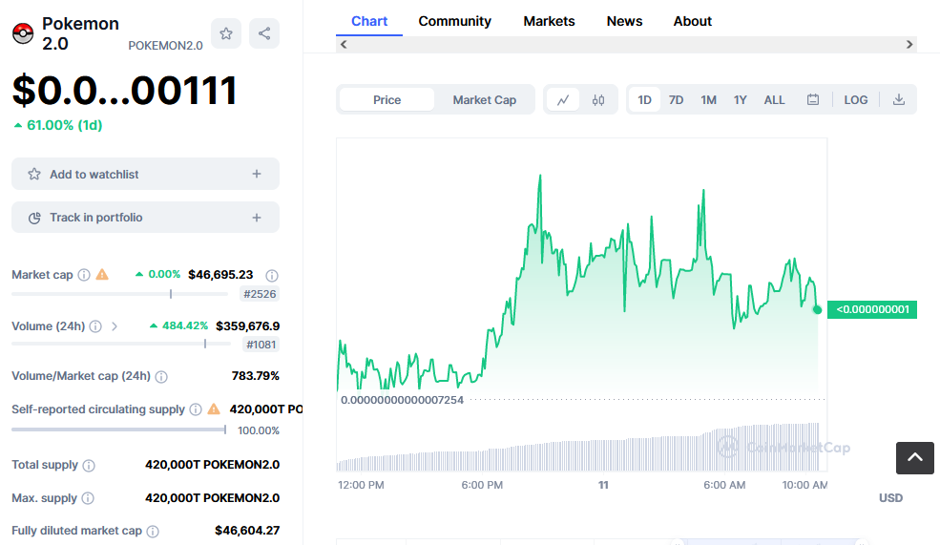Select the 1Y time range
The width and height of the screenshot is (940, 545).
741,100
